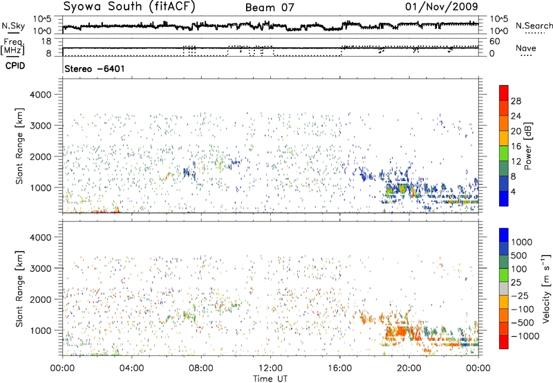
Task: Click the '3000' range tick in Power panel
Action: tap(40, 126)
